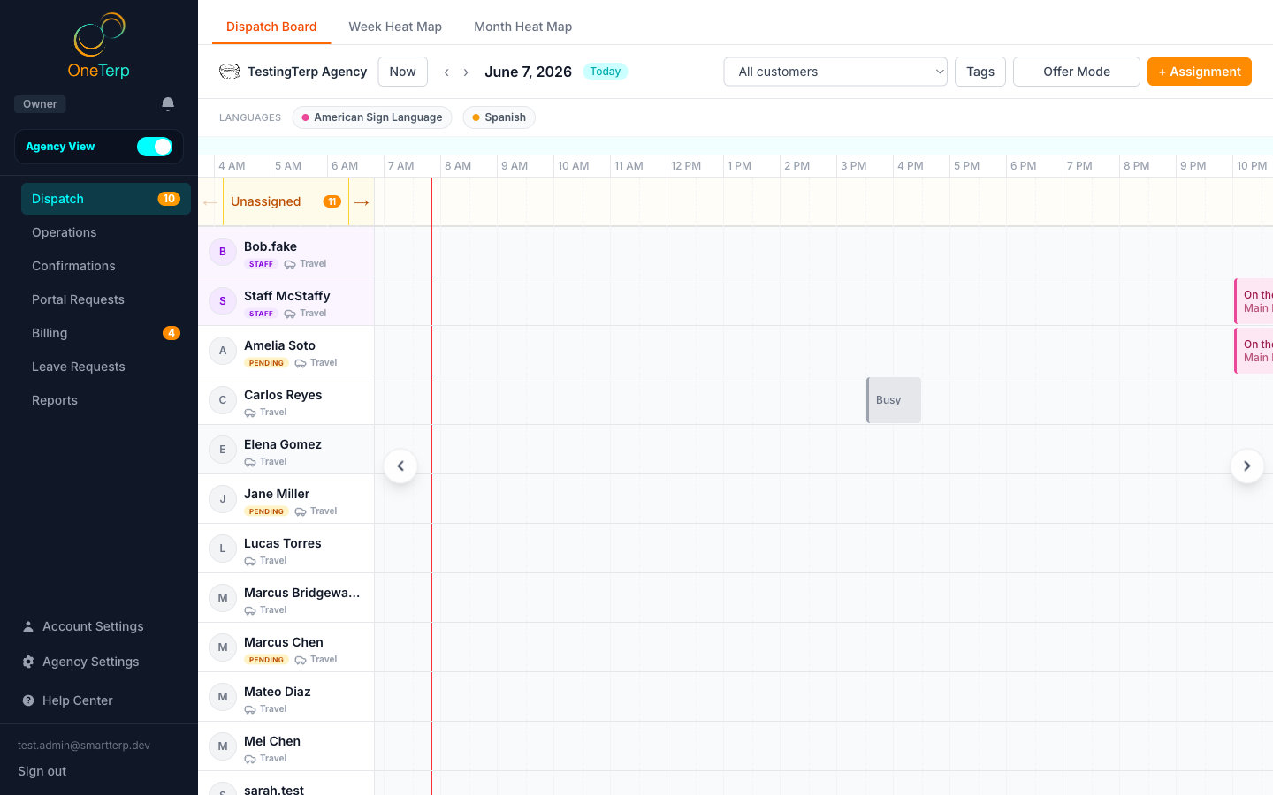Click the Offer Mode button
1273x795 pixels.
tap(1077, 72)
